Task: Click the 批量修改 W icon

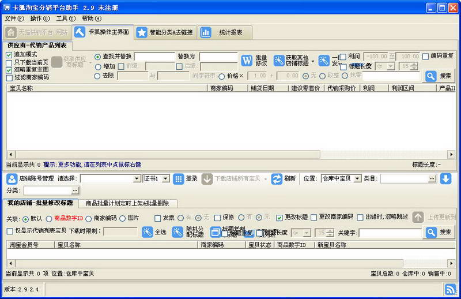Action: coord(247,61)
